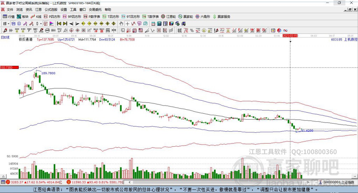Screen dimensions: 358x193
Task: Select the percent sign tool icon
Action: tap(192, 31)
